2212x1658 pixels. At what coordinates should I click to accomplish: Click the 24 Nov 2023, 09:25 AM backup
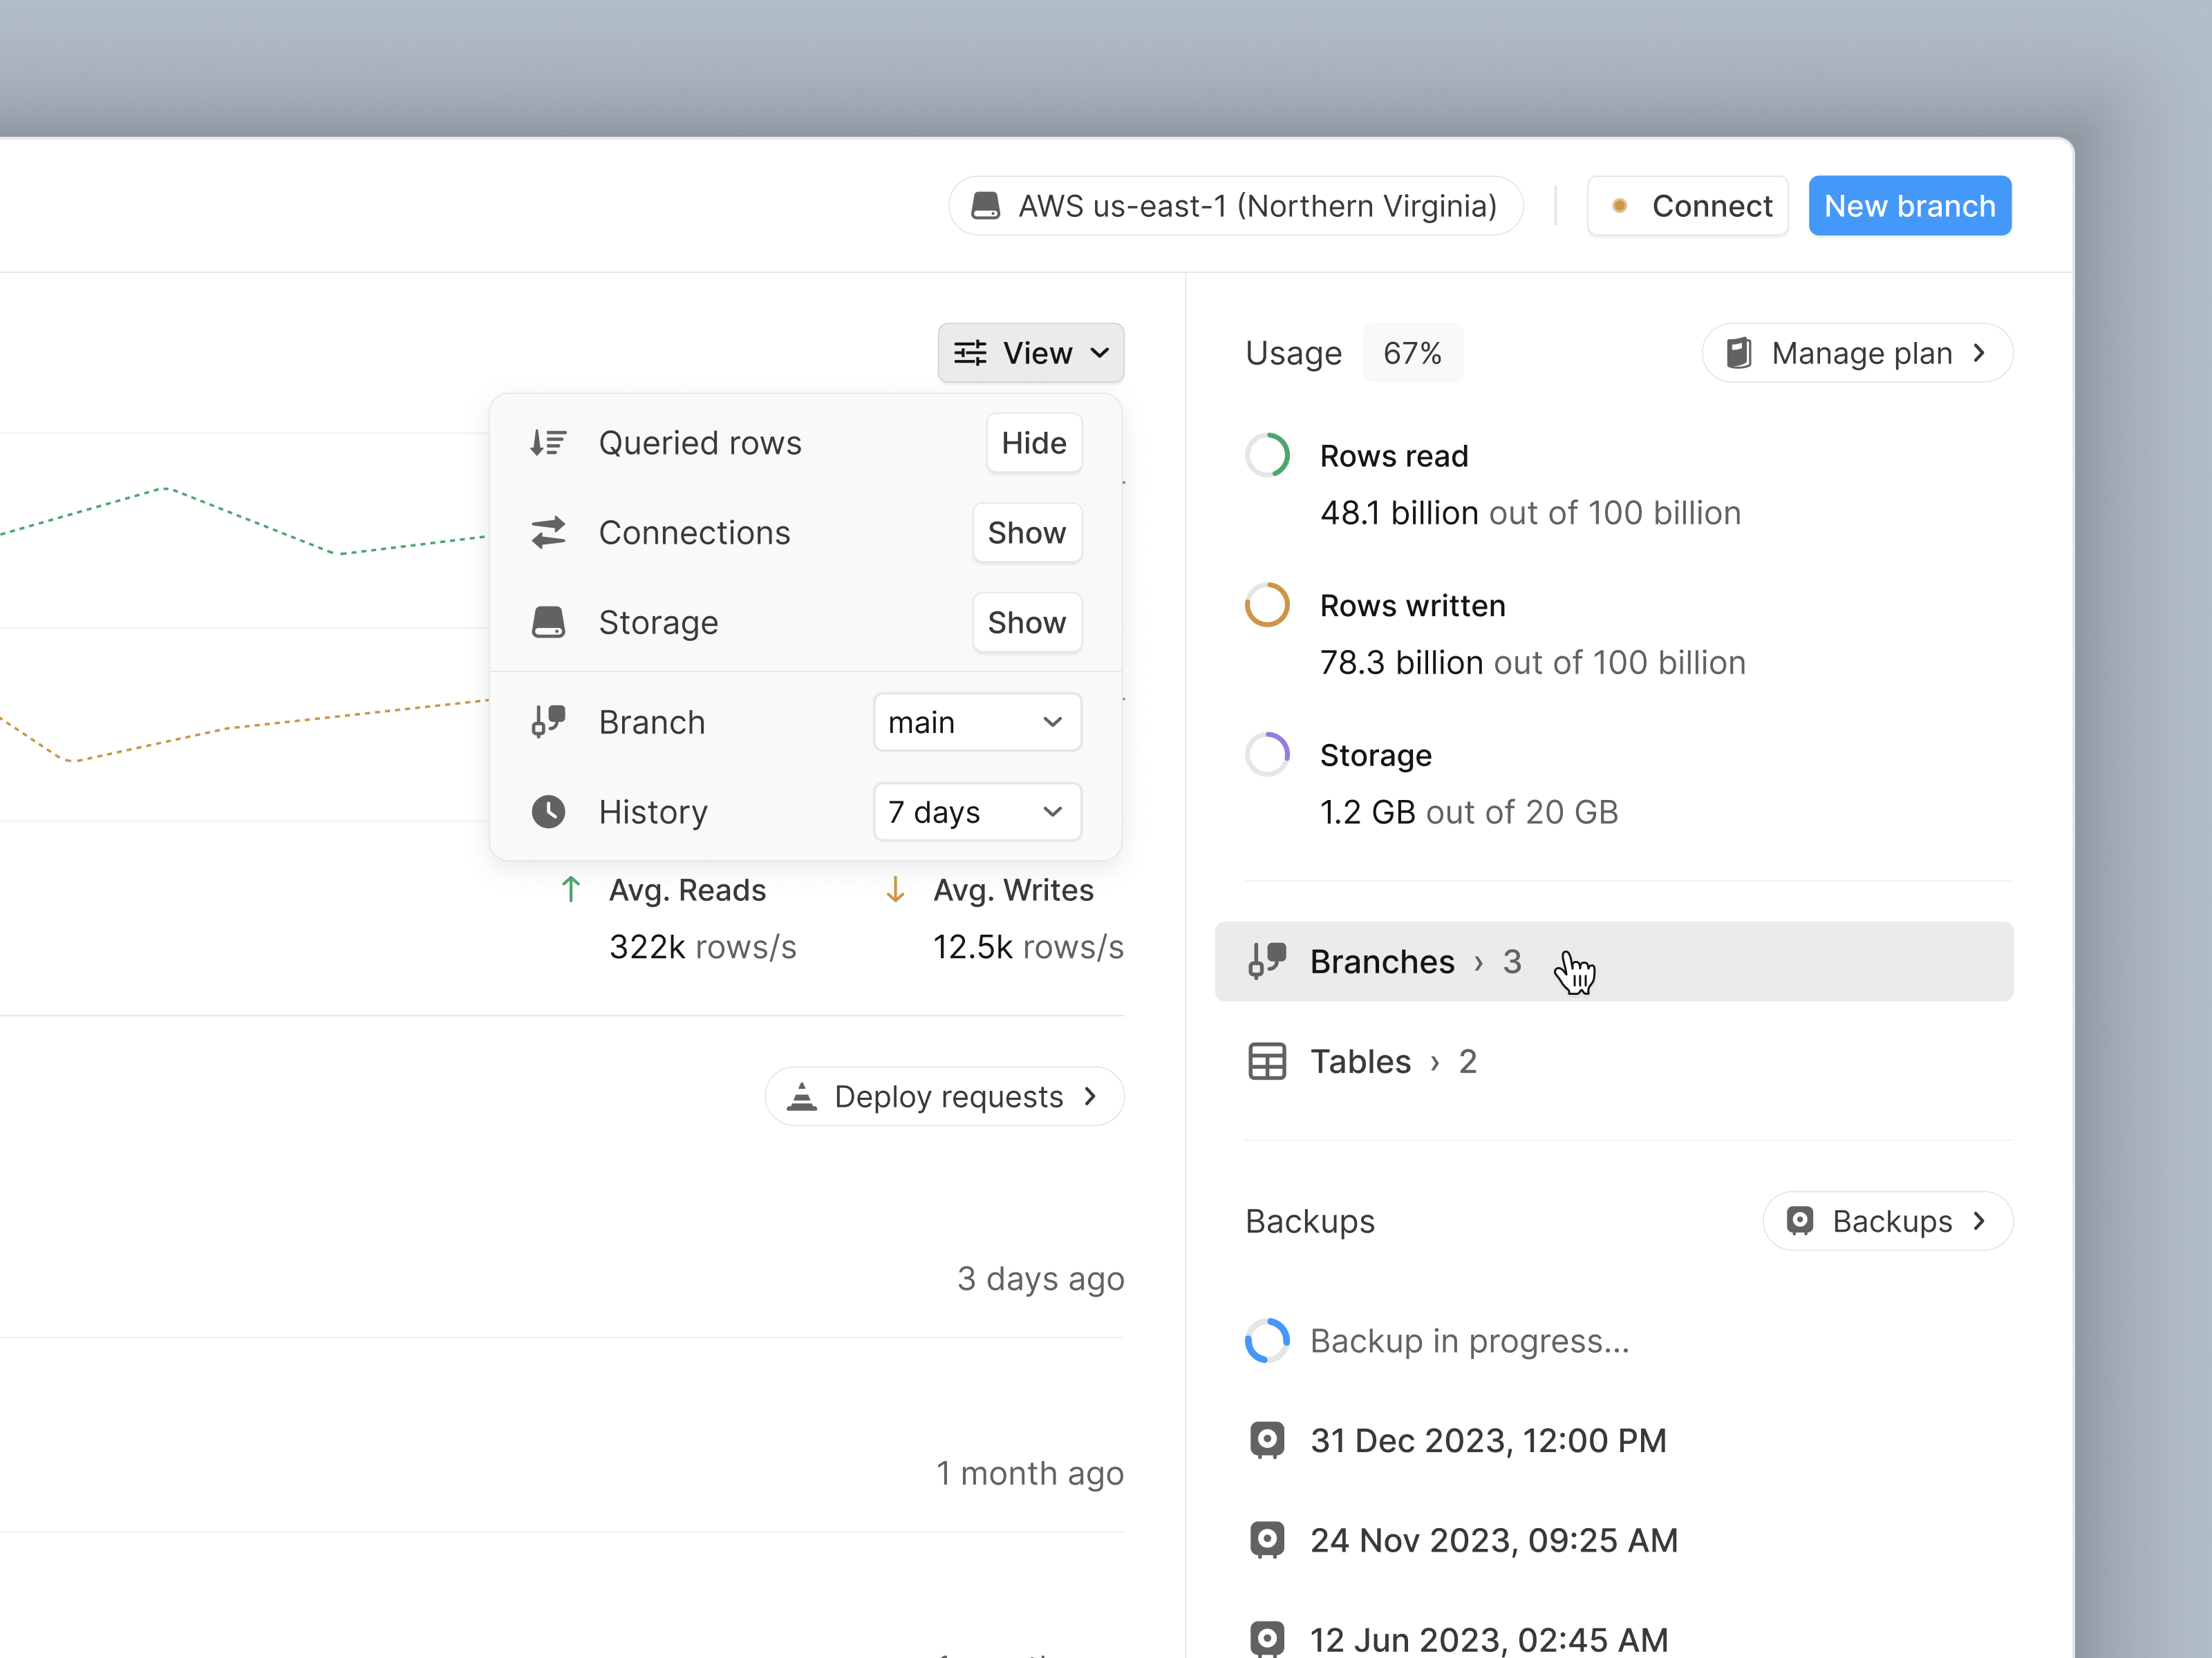coord(1494,1540)
